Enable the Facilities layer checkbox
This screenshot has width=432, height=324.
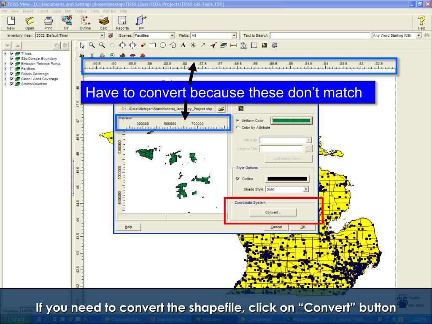[x=11, y=69]
